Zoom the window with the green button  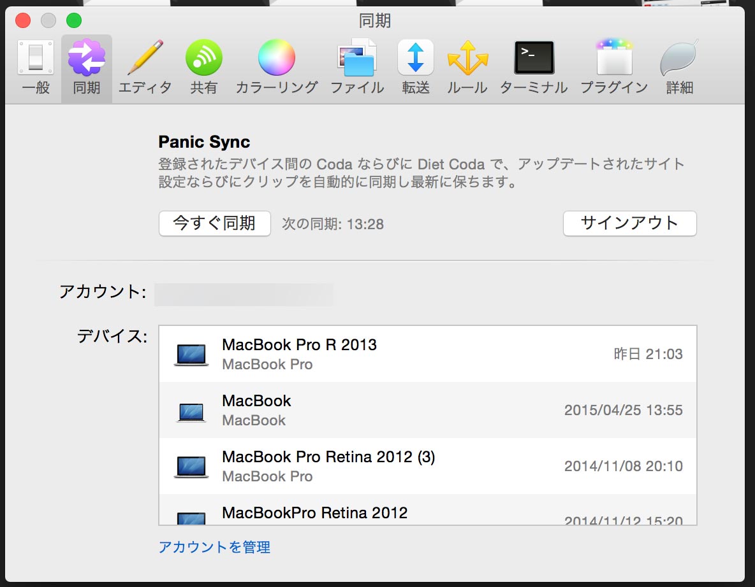74,20
